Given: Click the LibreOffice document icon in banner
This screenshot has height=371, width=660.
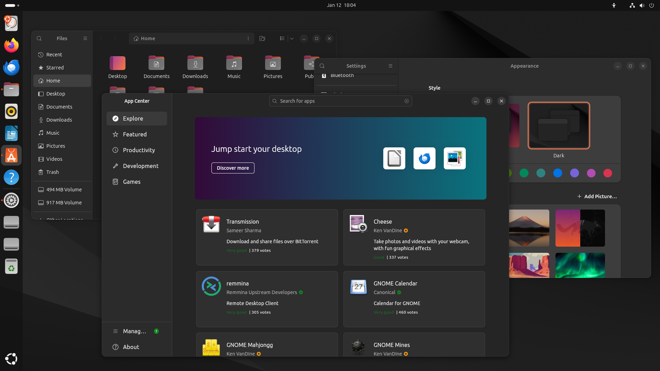Looking at the screenshot, I should [394, 158].
